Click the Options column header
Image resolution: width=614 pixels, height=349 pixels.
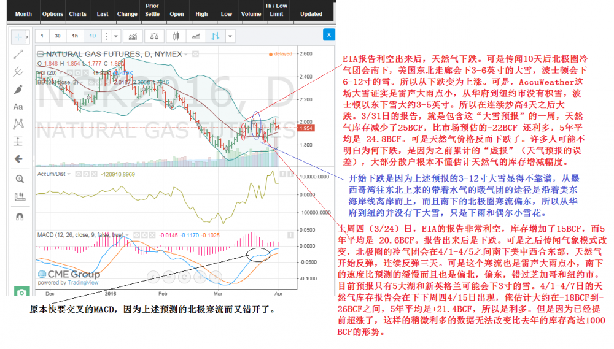pos(53,13)
